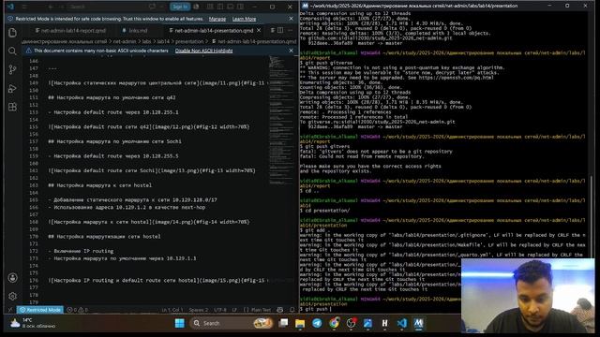Go forward with the title bar arrow
This screenshot has height=337, width=600.
point(61,7)
